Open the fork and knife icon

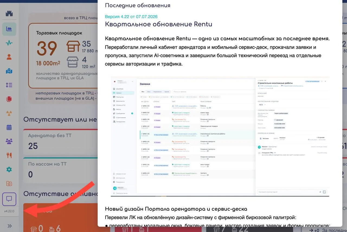(9, 155)
